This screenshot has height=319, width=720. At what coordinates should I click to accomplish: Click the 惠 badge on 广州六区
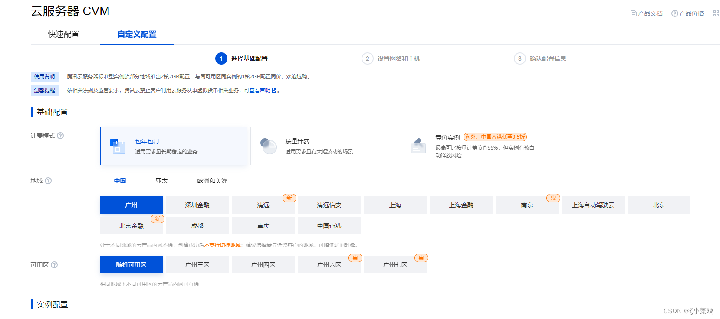click(x=355, y=258)
